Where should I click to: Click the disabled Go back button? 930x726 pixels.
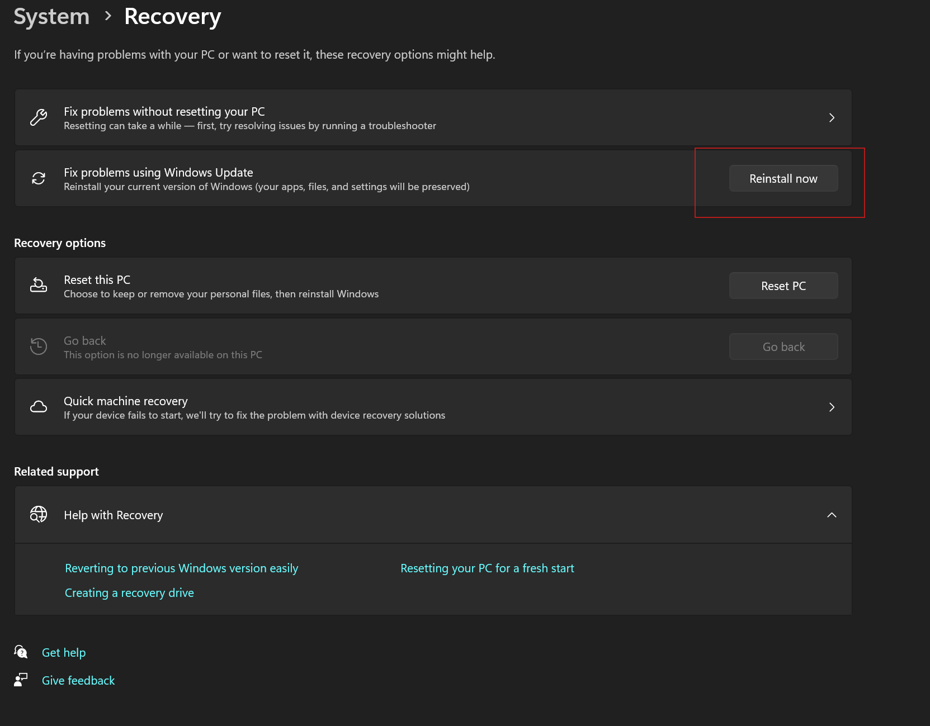click(783, 347)
